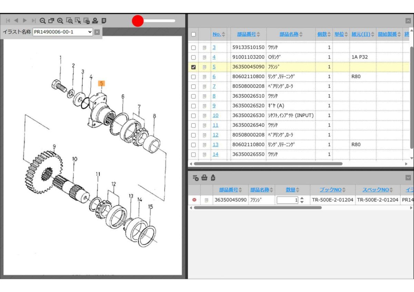Check the box for row No. 14
414x292 pixels.
(193, 155)
